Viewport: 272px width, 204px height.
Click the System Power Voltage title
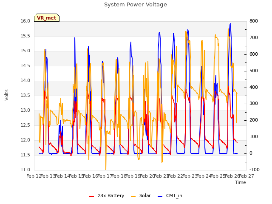coord(136,5)
